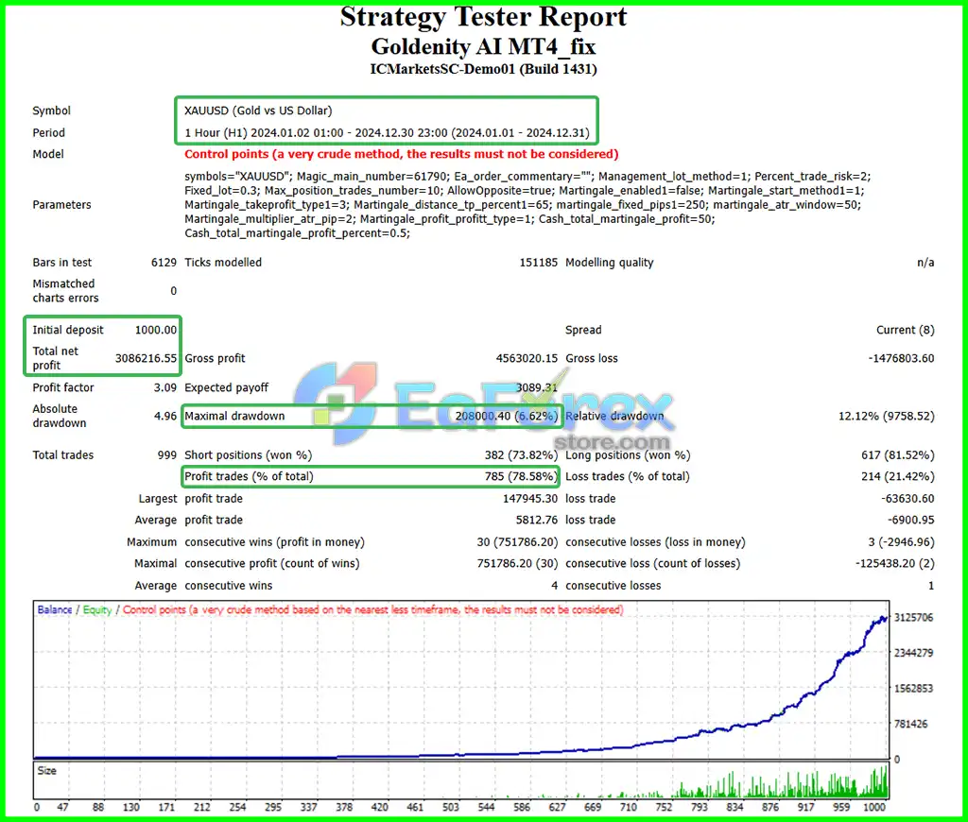The width and height of the screenshot is (968, 822).
Task: Select average profit trade value "5812.76"
Action: (537, 521)
